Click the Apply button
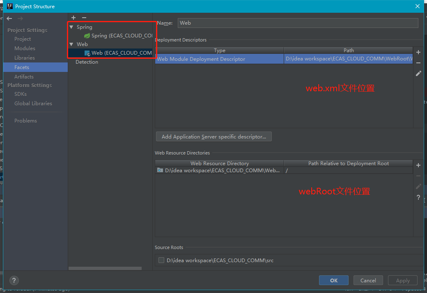 coord(402,280)
